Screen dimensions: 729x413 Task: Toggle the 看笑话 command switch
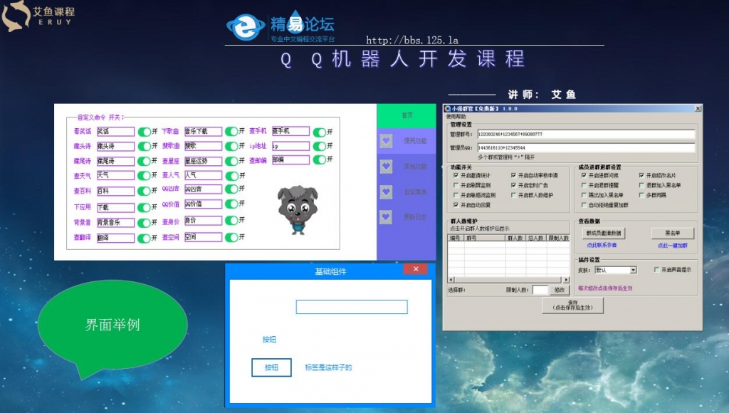coord(145,131)
